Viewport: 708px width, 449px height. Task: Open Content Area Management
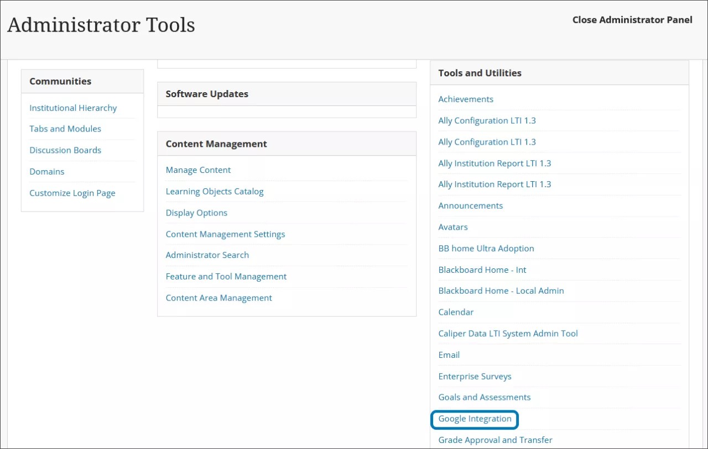pyautogui.click(x=218, y=297)
